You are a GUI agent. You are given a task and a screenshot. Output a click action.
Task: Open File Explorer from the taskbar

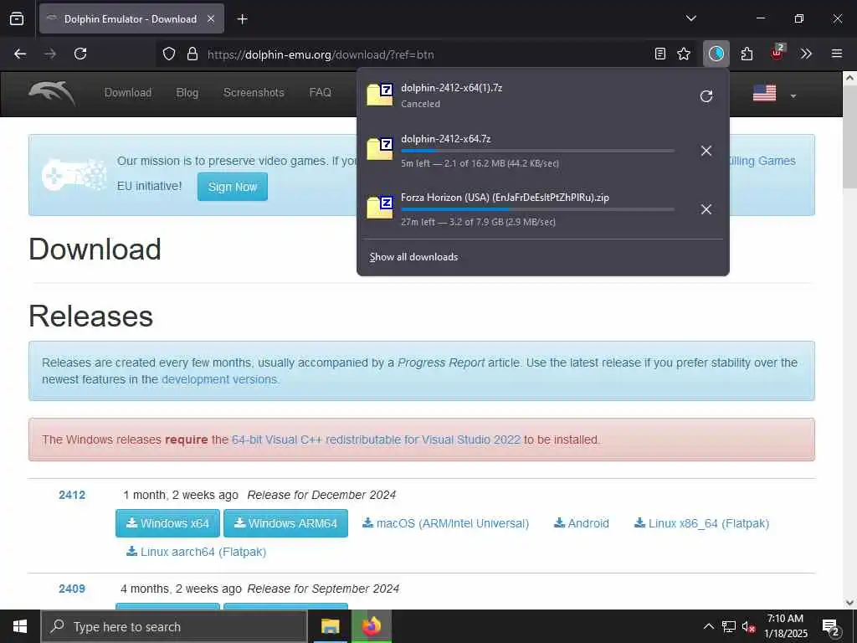click(x=330, y=626)
